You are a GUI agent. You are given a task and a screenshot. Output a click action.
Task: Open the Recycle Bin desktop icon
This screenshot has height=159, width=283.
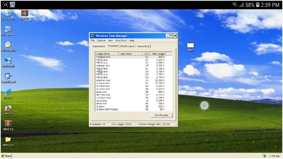tap(8, 15)
